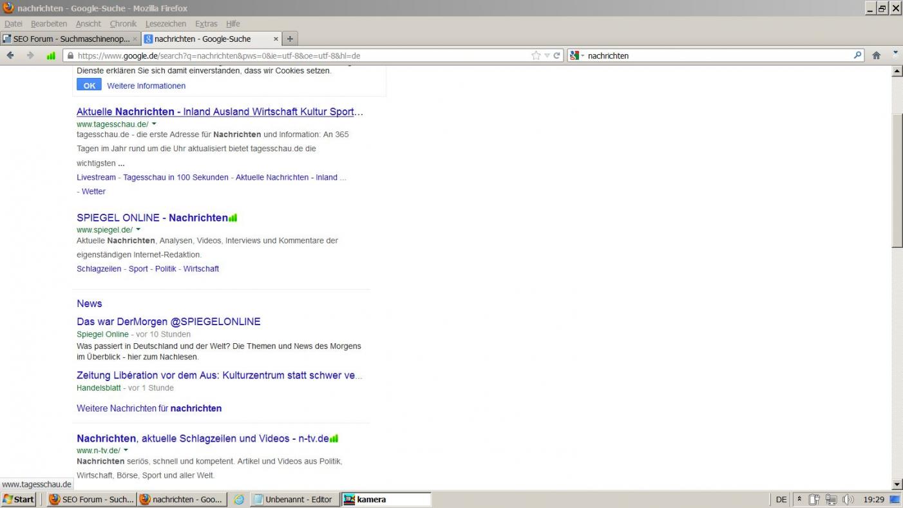This screenshot has height=508, width=903.
Task: Reload the page using the refresh icon
Action: (557, 55)
